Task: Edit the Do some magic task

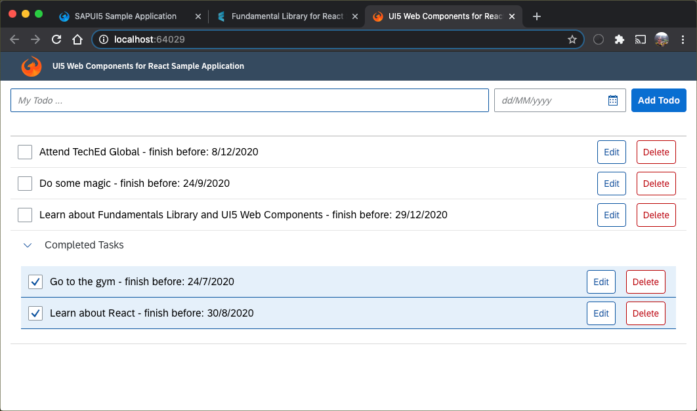Action: click(x=612, y=184)
